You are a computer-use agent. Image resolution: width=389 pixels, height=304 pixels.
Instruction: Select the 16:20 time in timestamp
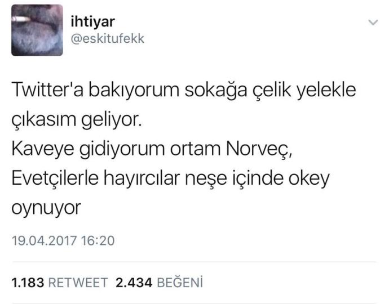click(x=98, y=240)
